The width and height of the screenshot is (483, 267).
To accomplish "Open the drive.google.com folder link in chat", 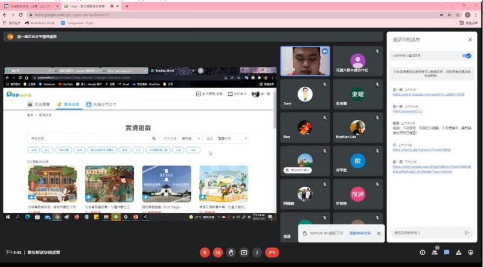I will pos(432,169).
